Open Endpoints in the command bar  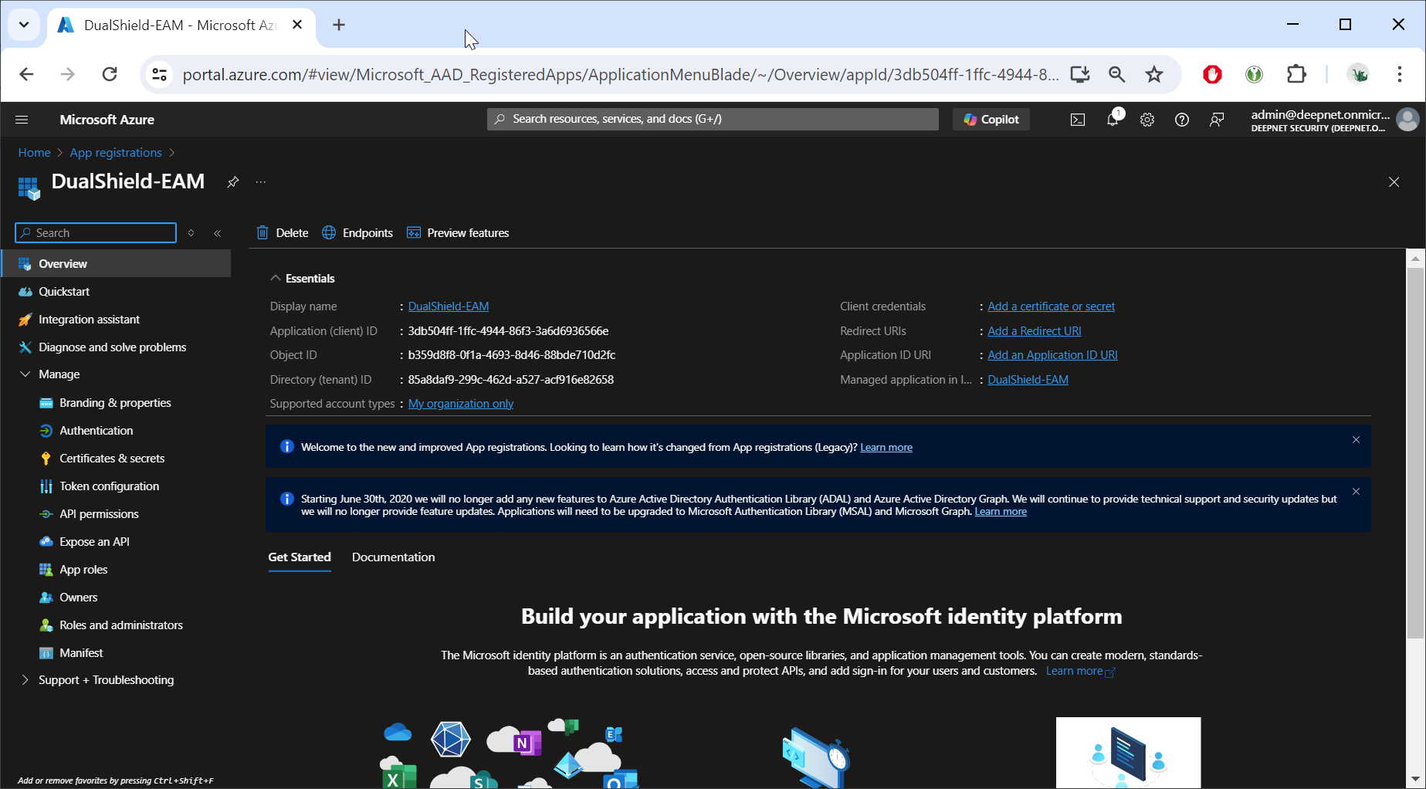(357, 233)
